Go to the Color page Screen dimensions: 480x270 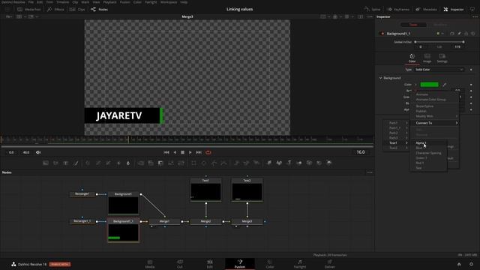270,264
